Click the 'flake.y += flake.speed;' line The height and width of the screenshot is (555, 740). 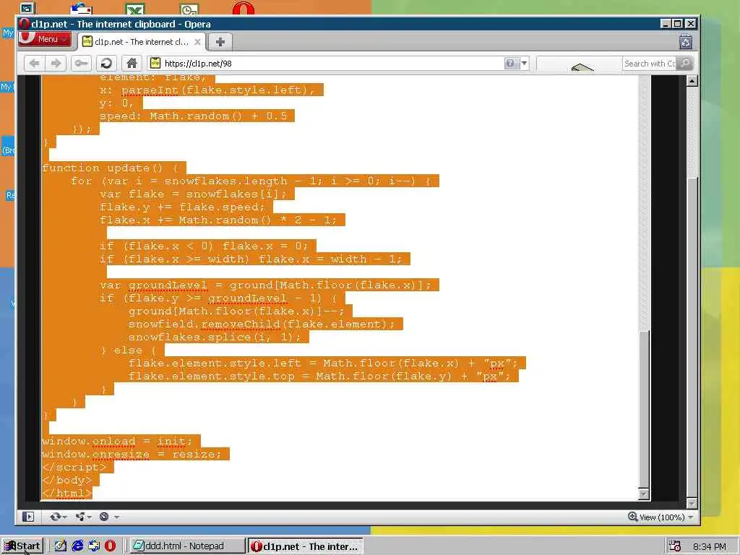[x=182, y=207]
